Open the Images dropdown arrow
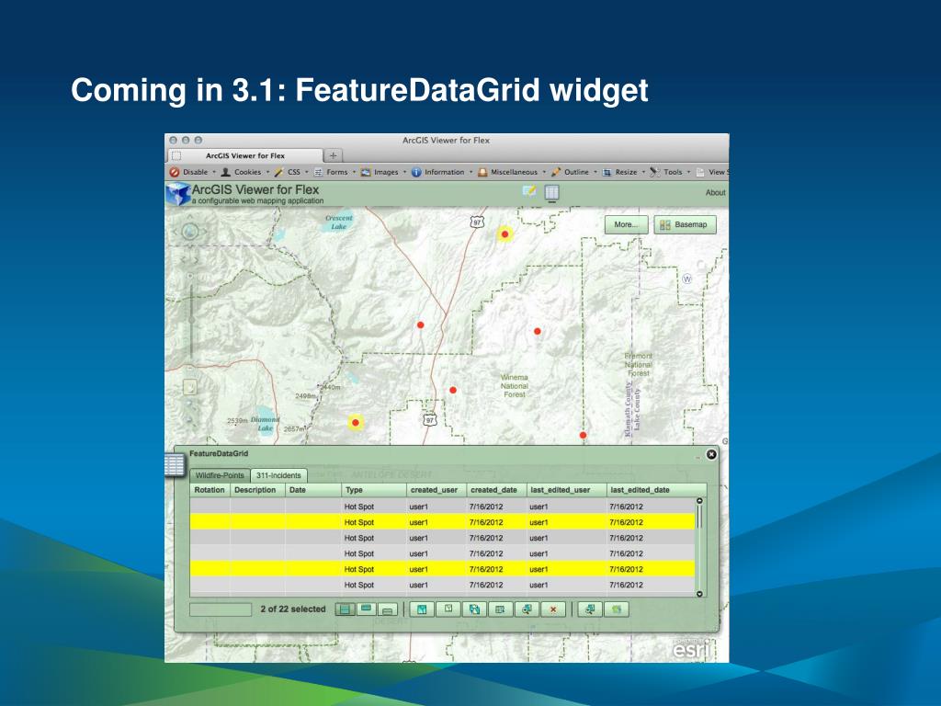The height and width of the screenshot is (706, 941). click(x=404, y=172)
